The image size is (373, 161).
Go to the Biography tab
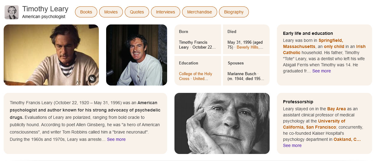click(x=234, y=12)
